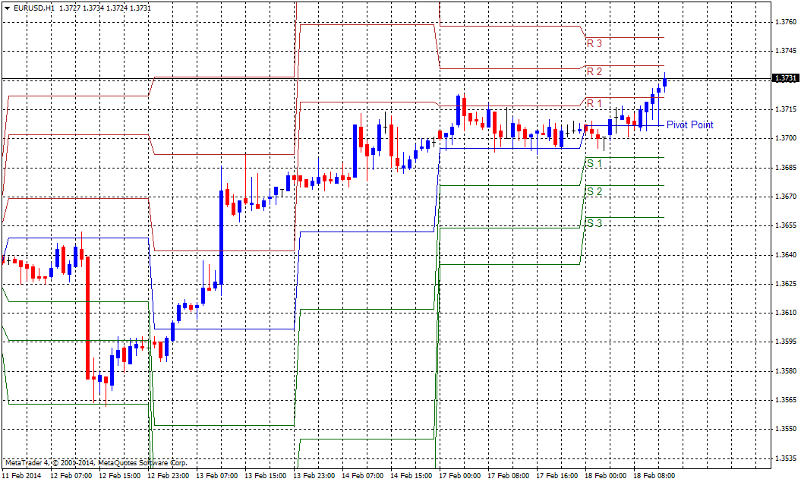Click the 1.3700 price axis label
The image size is (801, 482).
pos(786,138)
